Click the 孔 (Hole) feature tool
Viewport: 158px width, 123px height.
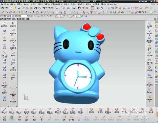4,32
